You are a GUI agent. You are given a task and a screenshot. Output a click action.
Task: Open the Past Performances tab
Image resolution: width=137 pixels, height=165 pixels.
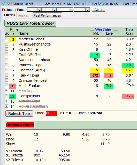47,16
